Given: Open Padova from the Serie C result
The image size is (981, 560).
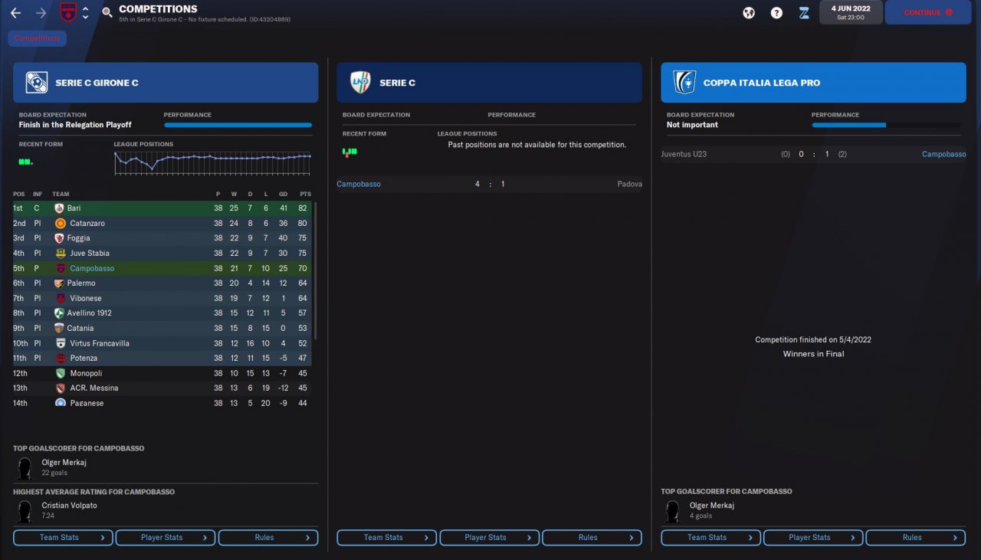Looking at the screenshot, I should (629, 184).
